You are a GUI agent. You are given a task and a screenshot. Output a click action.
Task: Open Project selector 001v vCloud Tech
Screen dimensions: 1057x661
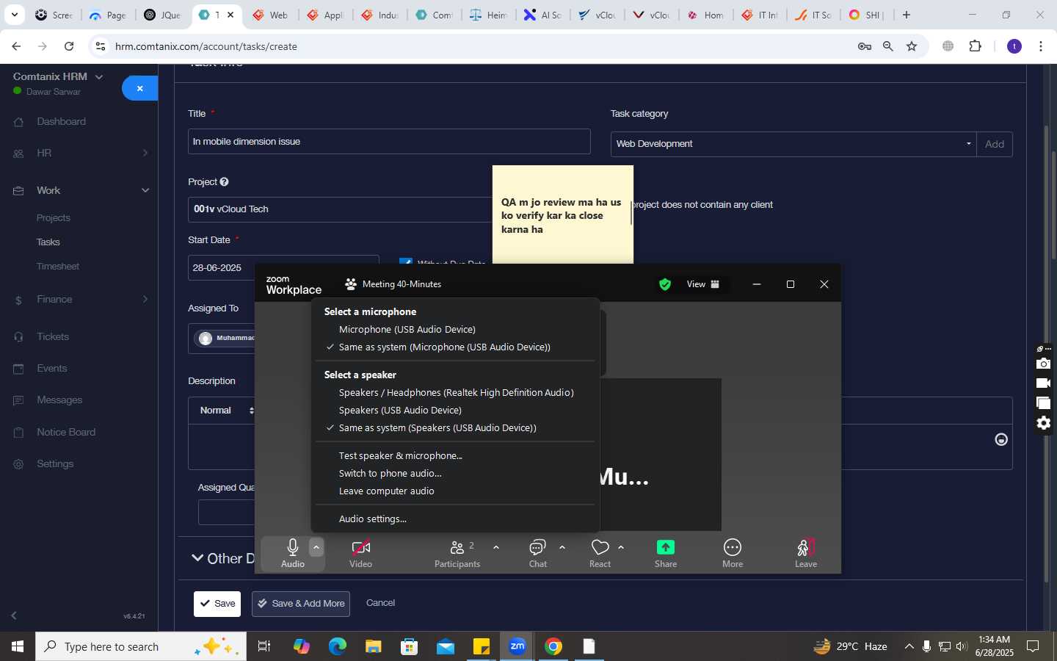(x=340, y=209)
